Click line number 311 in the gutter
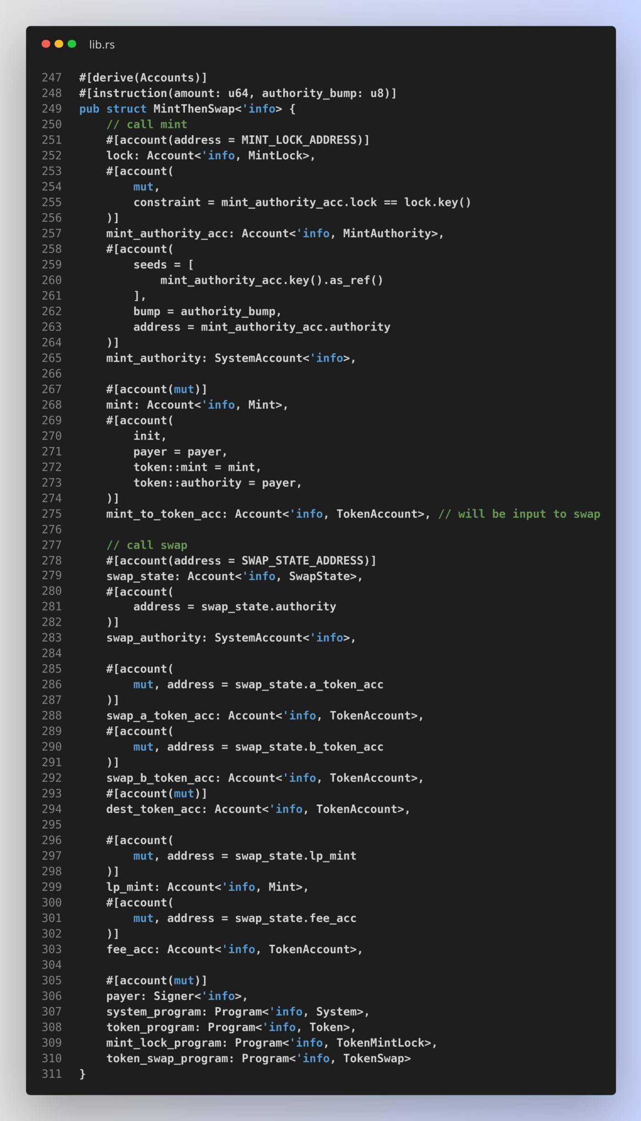This screenshot has height=1121, width=641. click(52, 1074)
